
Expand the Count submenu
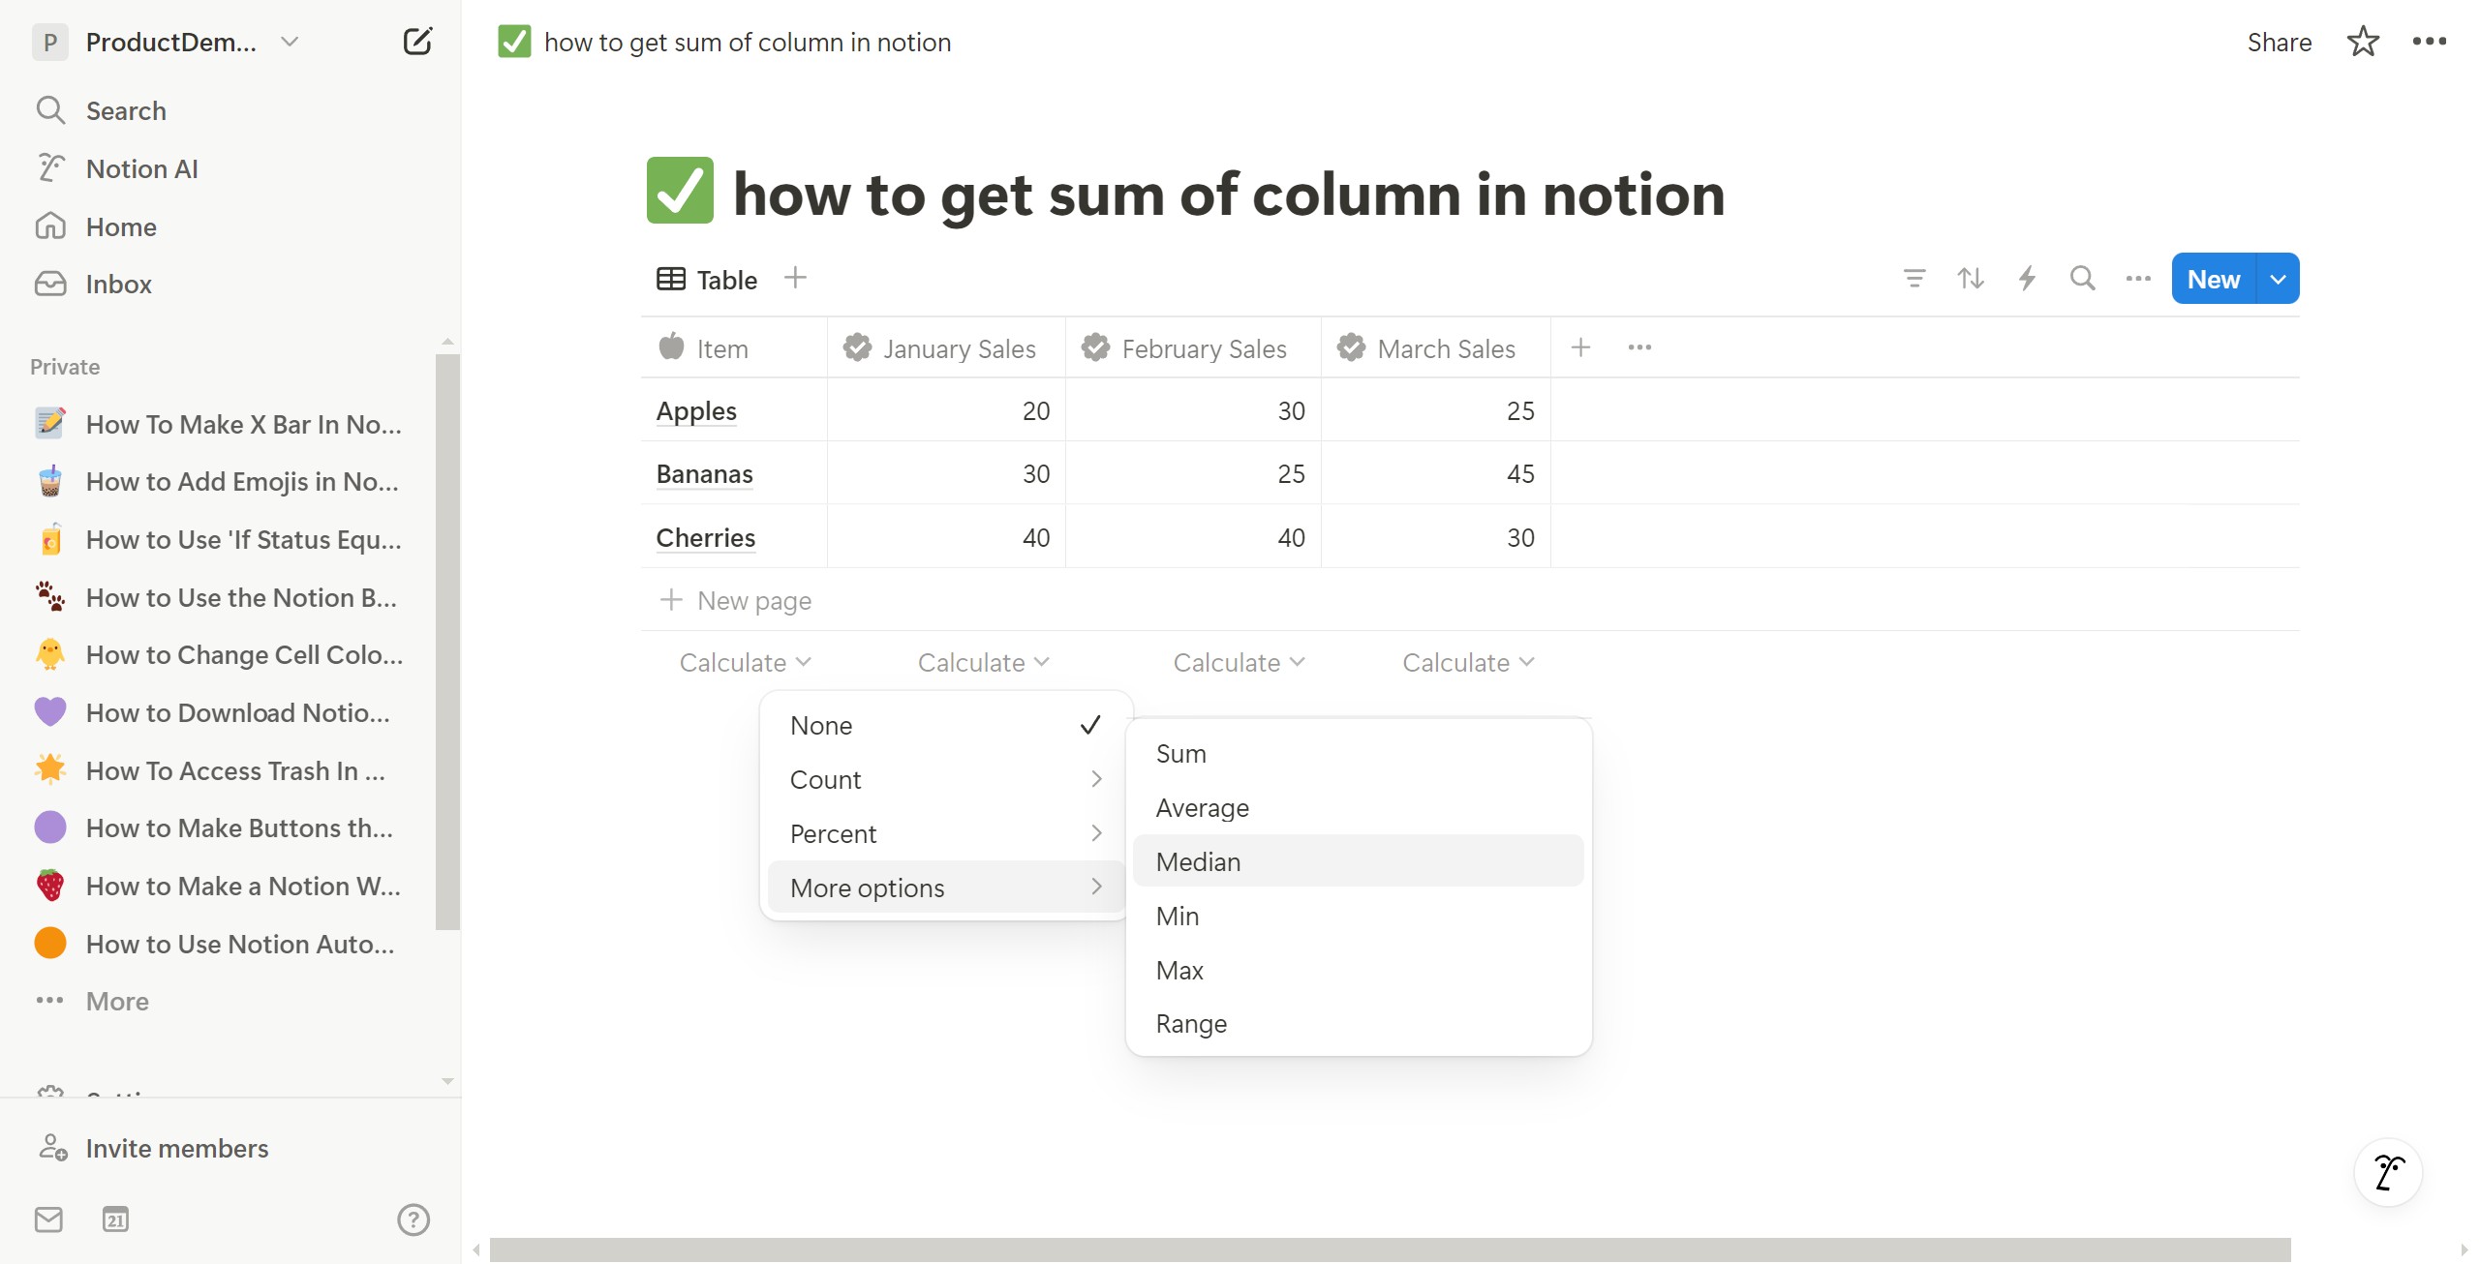pyautogui.click(x=945, y=779)
